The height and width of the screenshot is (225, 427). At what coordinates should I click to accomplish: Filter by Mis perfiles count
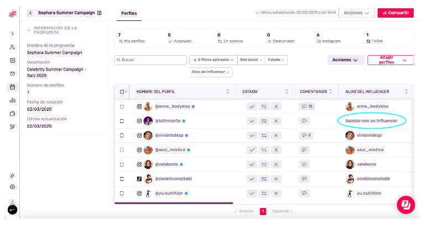132,38
